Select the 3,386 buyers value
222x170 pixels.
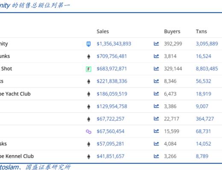click(170, 106)
